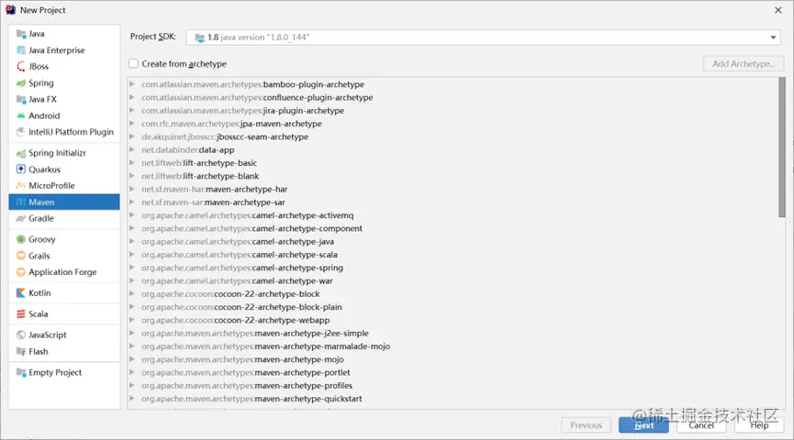
Task: Click the Spring Initializr icon
Action: pyautogui.click(x=21, y=153)
